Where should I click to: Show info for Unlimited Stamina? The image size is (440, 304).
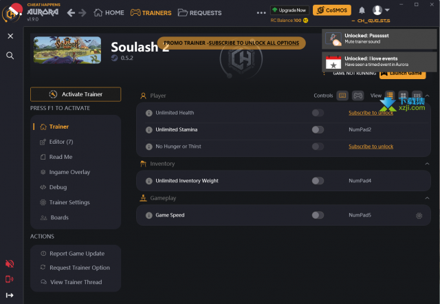(149, 130)
